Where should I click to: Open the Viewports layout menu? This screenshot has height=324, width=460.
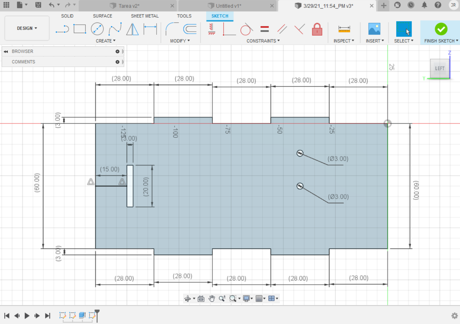point(271,299)
